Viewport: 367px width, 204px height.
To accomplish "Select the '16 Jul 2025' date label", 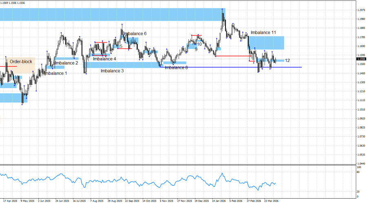I will [x=80, y=201].
